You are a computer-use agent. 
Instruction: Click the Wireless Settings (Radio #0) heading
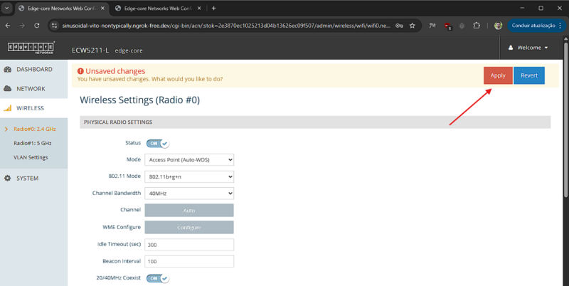pyautogui.click(x=139, y=100)
